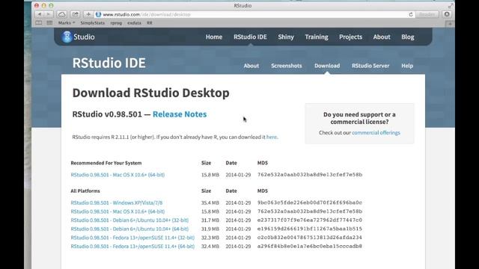The image size is (479, 269).
Task: Download Fedora 13+/openSUSE 11.4+ 32-bit package
Action: (132, 238)
